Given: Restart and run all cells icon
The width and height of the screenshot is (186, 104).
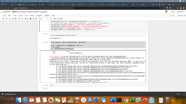Looking at the screenshot, I should (36, 19).
